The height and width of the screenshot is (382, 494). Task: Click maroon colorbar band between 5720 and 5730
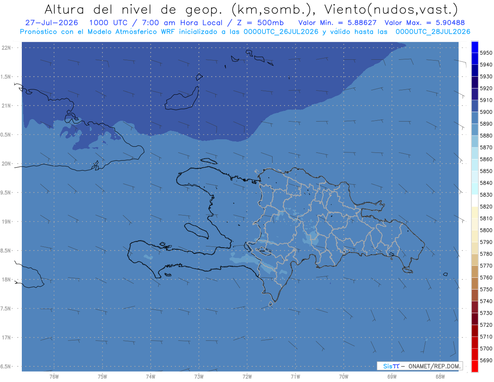tap(475, 319)
